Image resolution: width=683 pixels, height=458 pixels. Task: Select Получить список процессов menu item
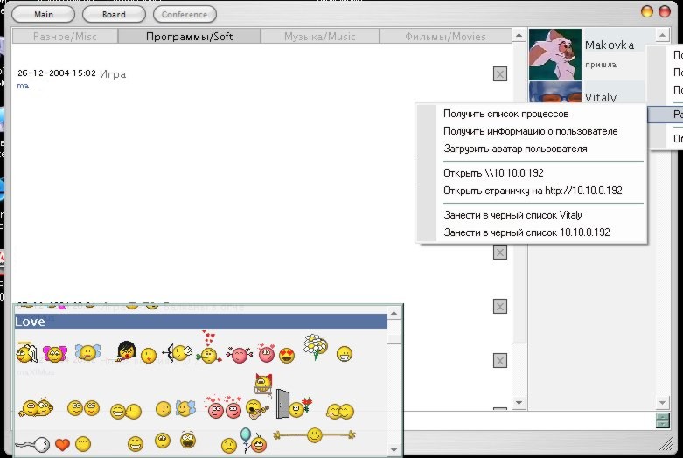[x=505, y=114]
